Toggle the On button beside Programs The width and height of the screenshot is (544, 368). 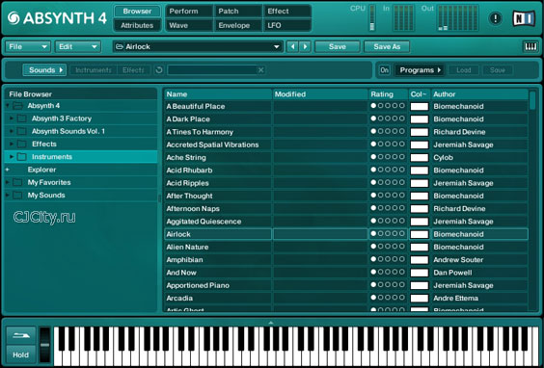pyautogui.click(x=384, y=70)
